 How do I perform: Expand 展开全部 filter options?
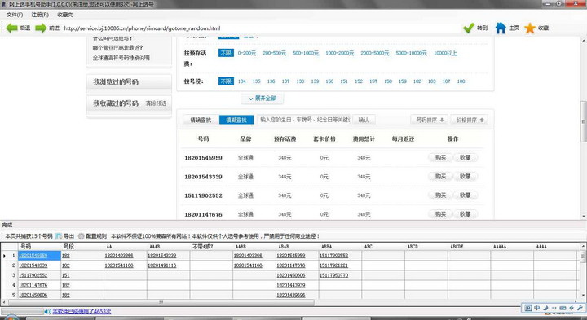tap(262, 99)
